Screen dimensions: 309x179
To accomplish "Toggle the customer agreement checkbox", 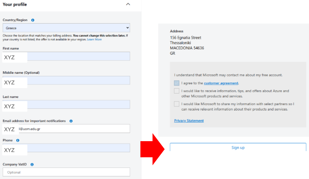I will [177, 83].
